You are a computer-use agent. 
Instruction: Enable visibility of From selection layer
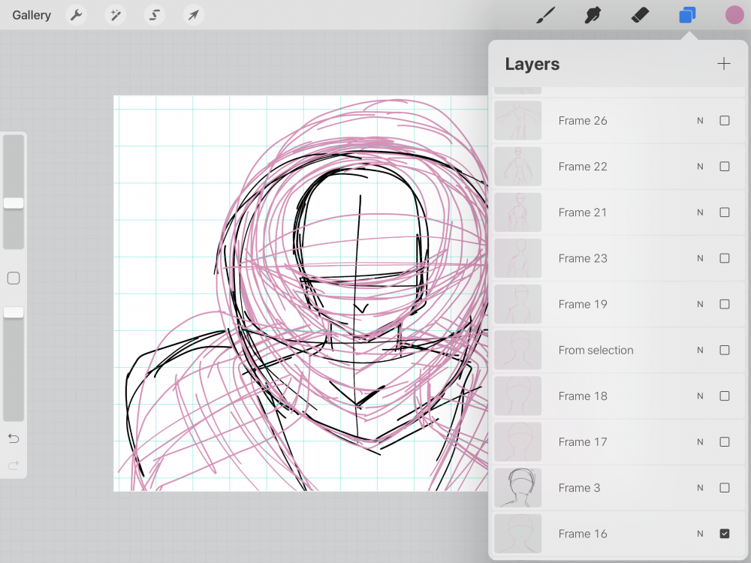pyautogui.click(x=724, y=351)
